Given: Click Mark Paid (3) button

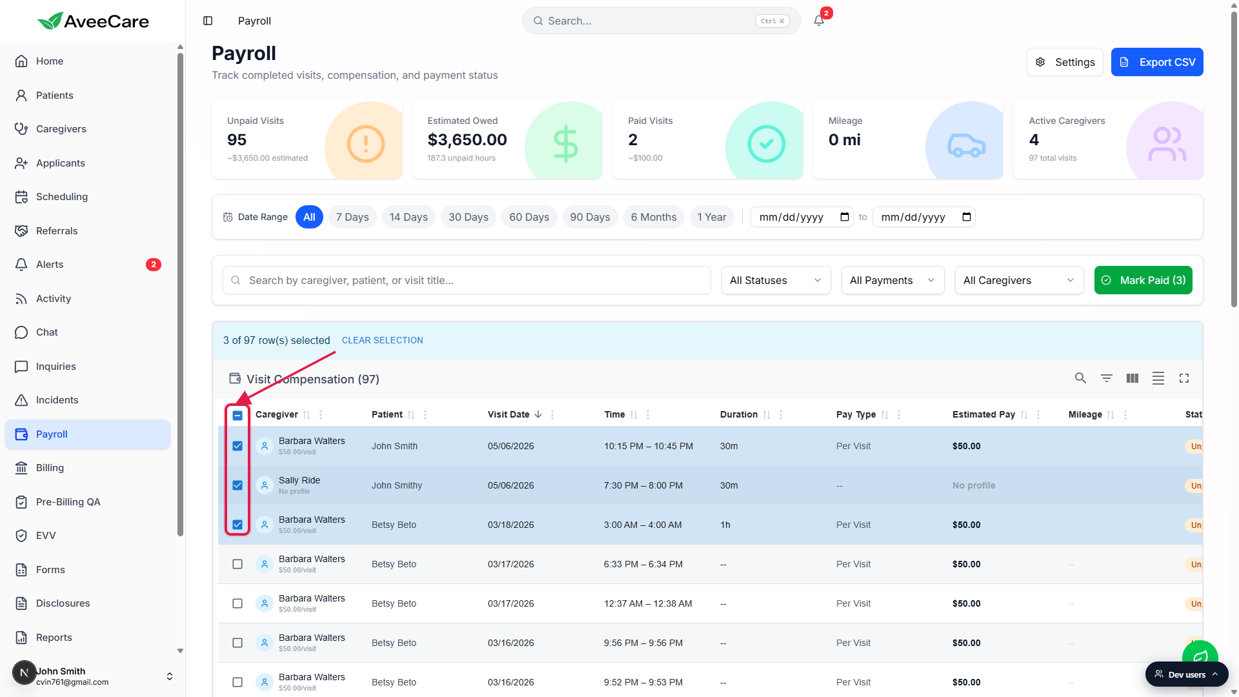Looking at the screenshot, I should point(1143,280).
